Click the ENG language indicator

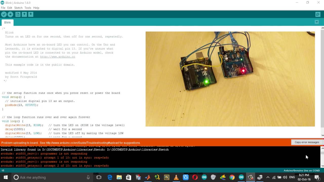tap(292, 177)
